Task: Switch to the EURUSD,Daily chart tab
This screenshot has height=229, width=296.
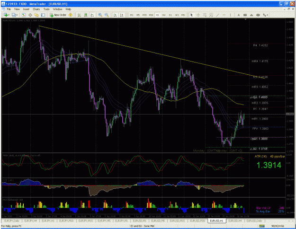Action: [x=254, y=220]
